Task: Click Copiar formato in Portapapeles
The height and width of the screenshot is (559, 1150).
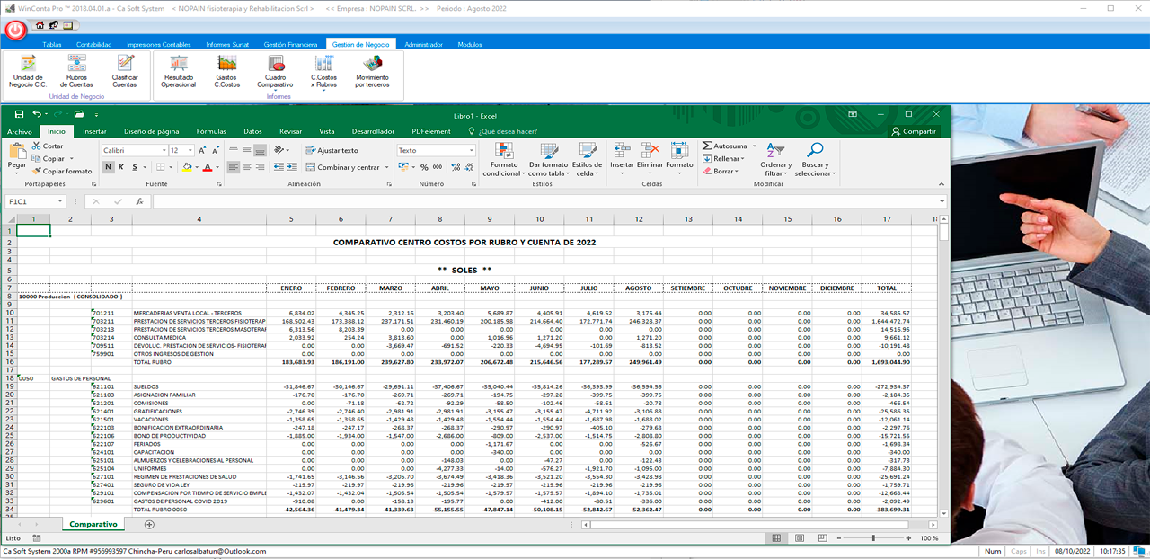Action: (62, 171)
